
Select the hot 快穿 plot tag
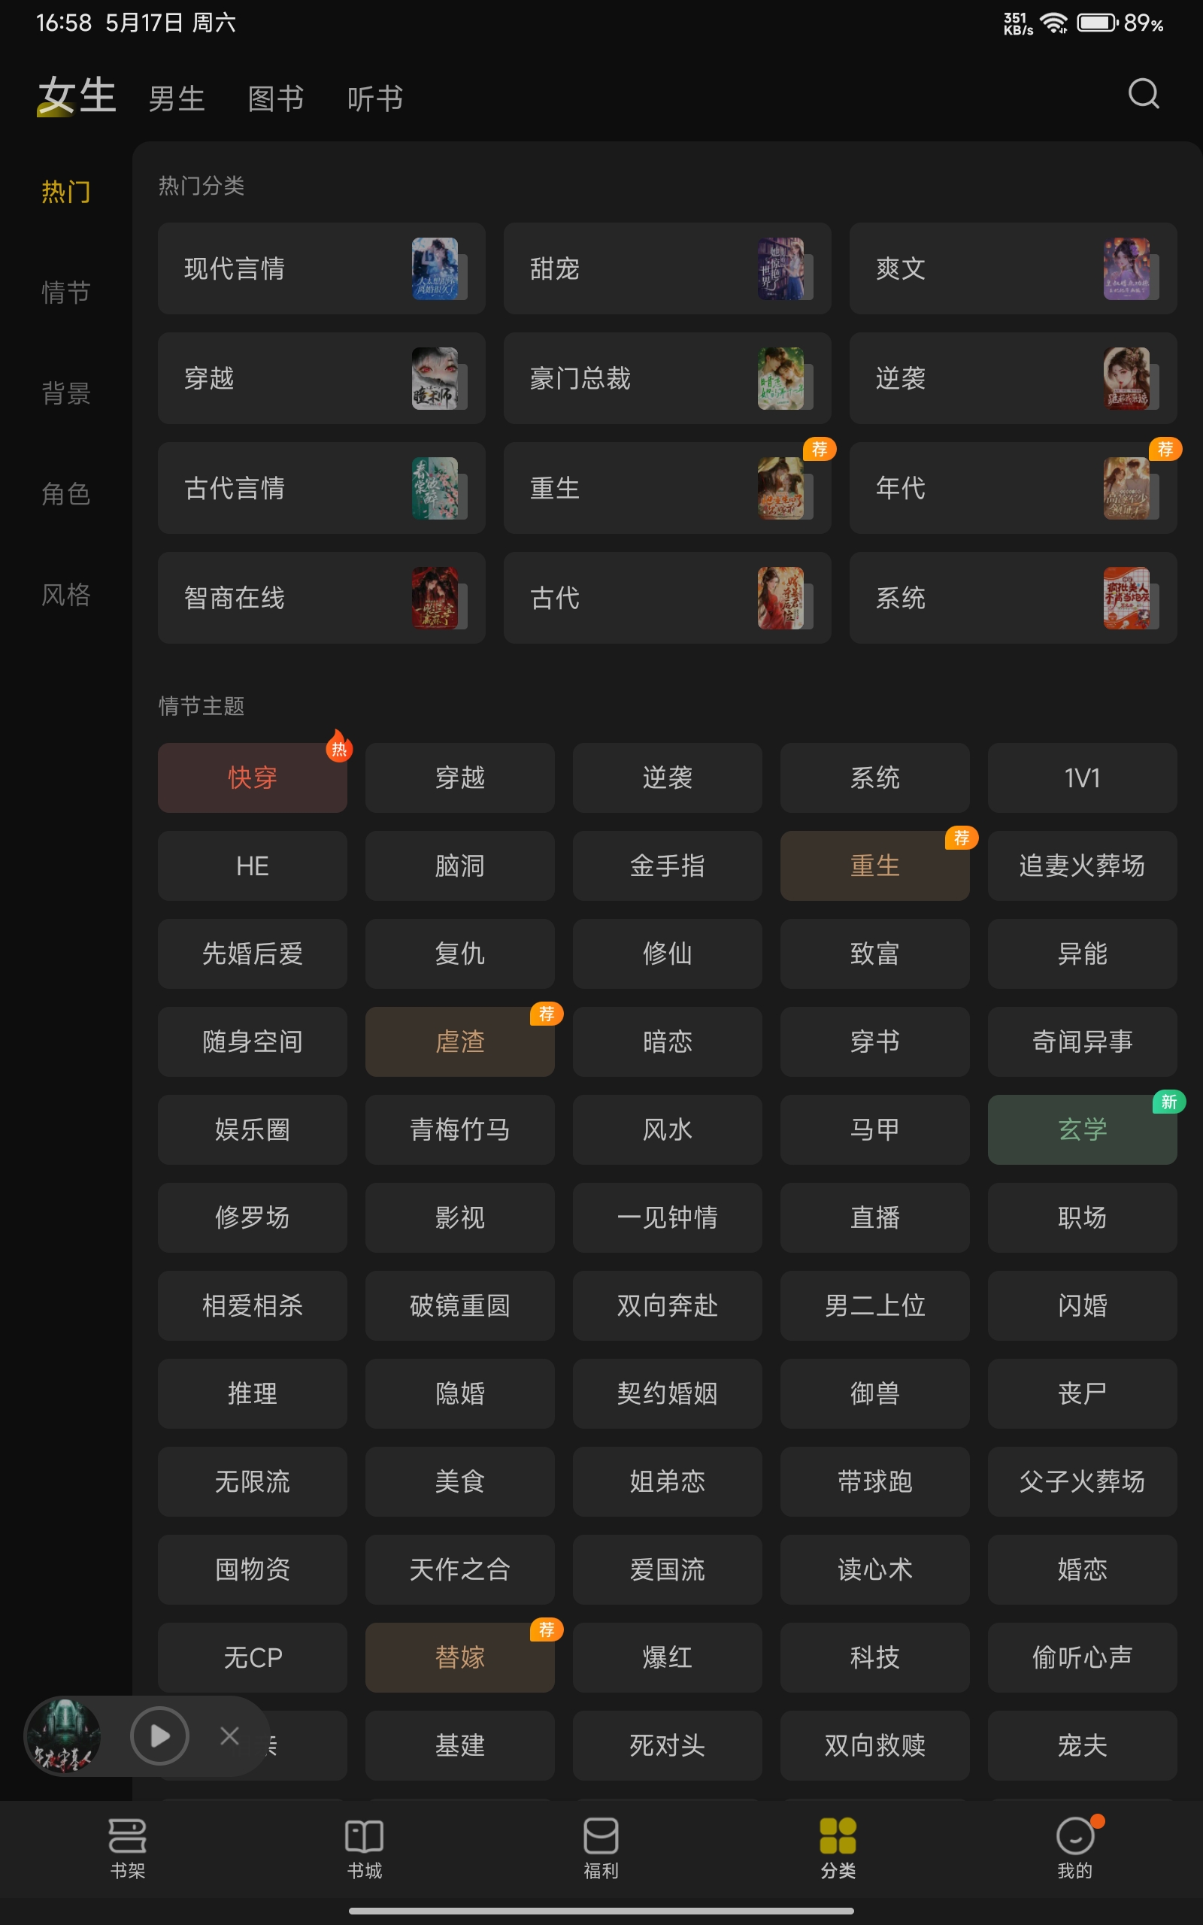click(x=252, y=778)
